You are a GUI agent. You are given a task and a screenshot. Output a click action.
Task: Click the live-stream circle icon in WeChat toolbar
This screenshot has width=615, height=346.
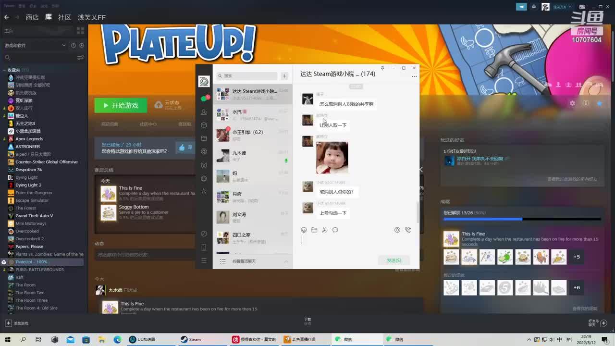tap(397, 230)
